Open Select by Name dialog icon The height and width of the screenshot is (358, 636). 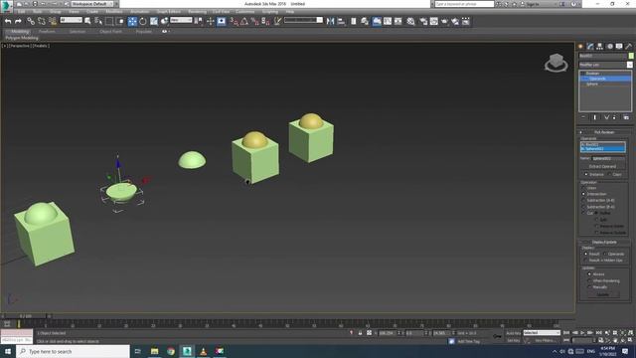(x=98, y=22)
